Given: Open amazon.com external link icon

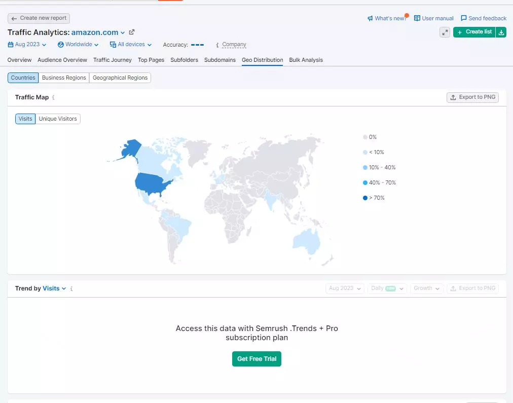Looking at the screenshot, I should click(x=131, y=32).
